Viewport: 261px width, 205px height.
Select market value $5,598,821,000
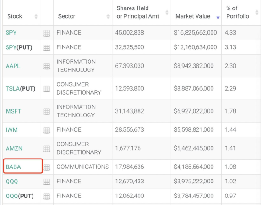pyautogui.click(x=194, y=129)
